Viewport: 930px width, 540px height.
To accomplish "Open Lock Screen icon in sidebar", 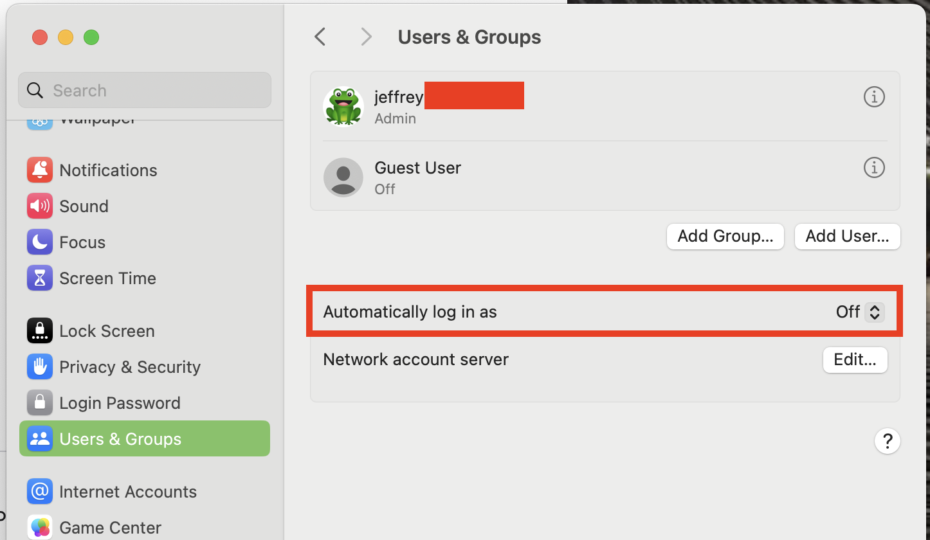I will 40,330.
